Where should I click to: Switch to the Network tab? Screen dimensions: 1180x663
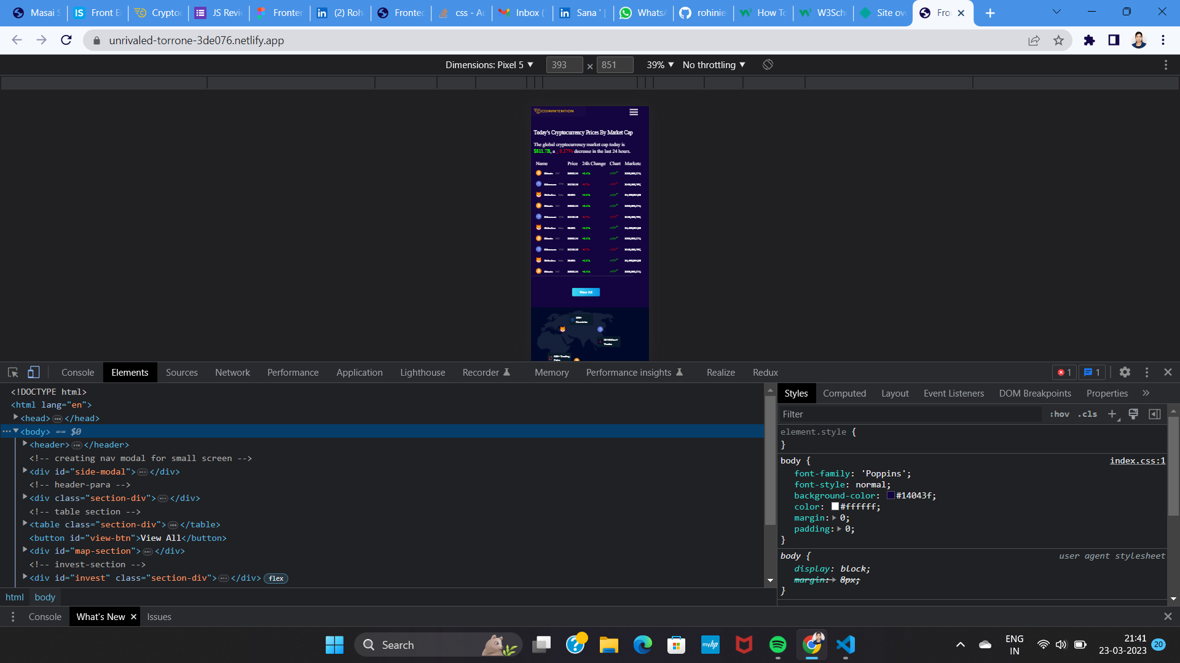[x=232, y=372]
